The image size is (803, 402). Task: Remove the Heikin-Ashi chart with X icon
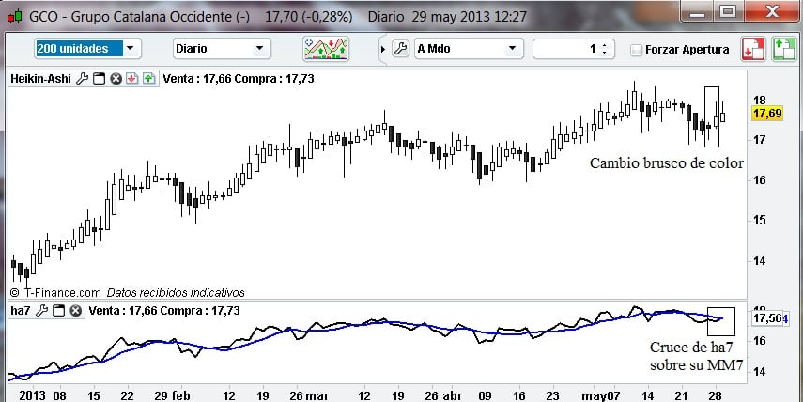[x=116, y=79]
